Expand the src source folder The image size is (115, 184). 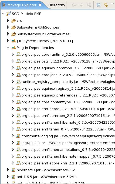click(8, 20)
